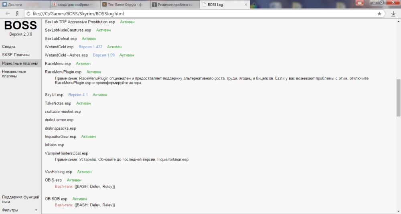Go back with the browser back arrow
Screen dimensions: 401x214
[7, 14]
